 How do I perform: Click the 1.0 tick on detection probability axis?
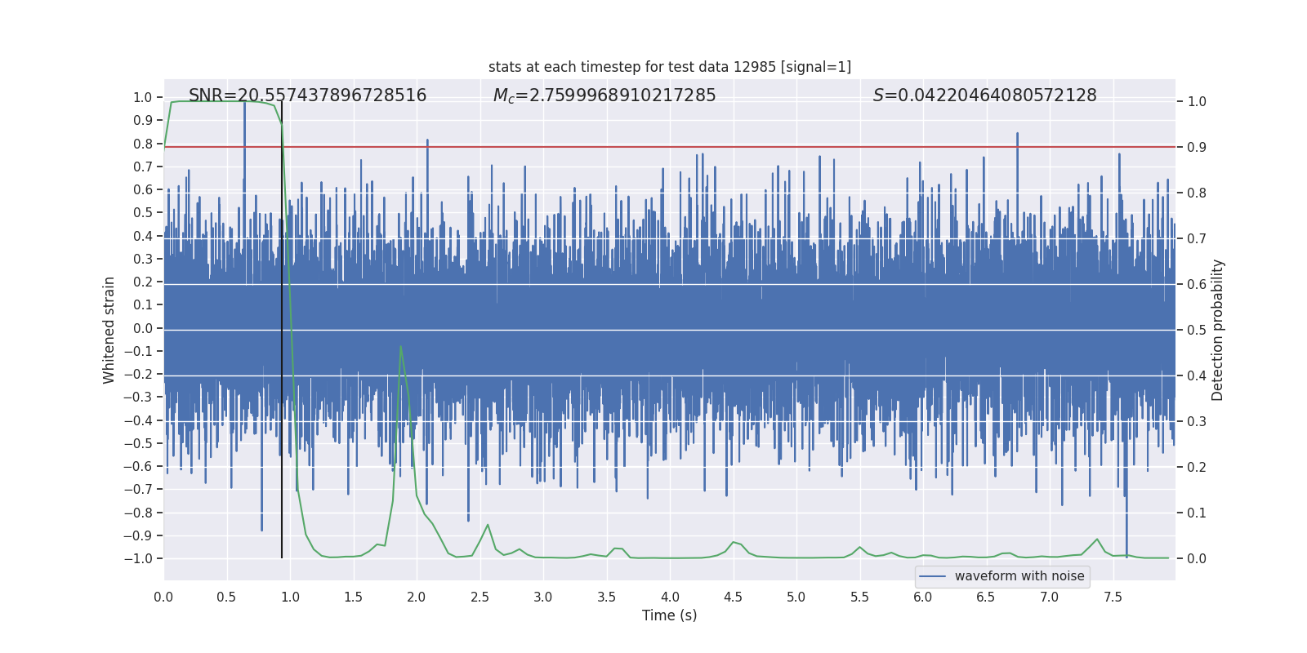click(1197, 102)
